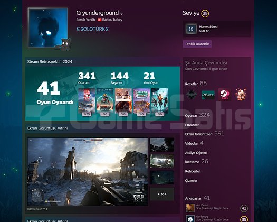Click the 41 Oyun Oynandı stat
The image size is (277, 222).
[55, 93]
